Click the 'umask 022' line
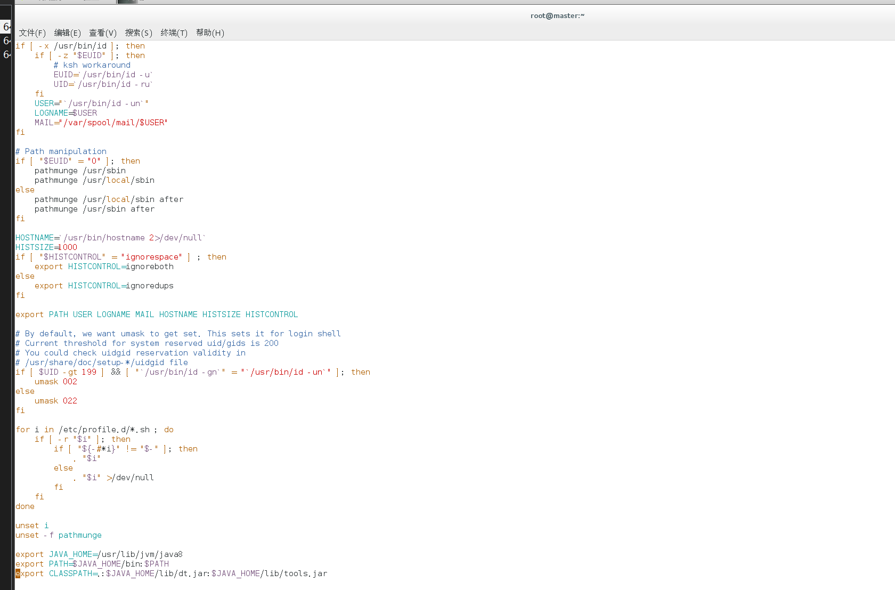This screenshot has height=590, width=895. tap(56, 401)
